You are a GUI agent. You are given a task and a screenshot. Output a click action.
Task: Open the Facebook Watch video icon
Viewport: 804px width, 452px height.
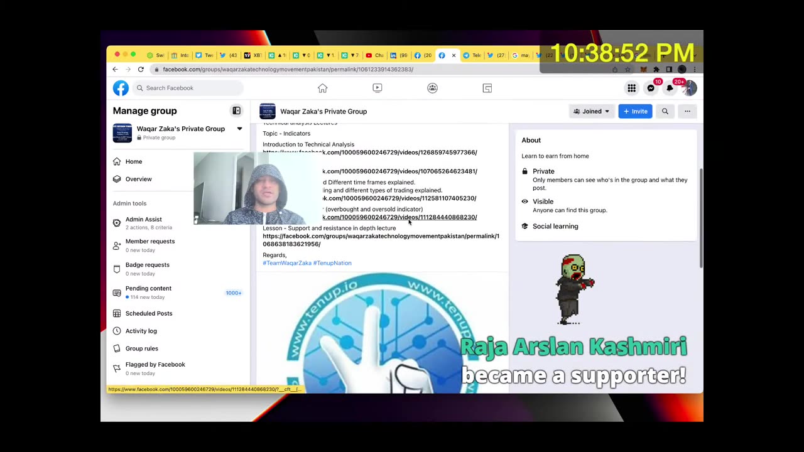(377, 88)
